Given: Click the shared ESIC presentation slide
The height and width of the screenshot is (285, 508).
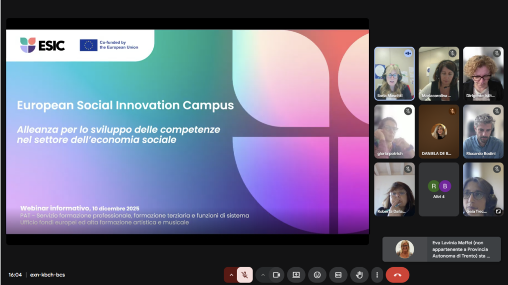Looking at the screenshot, I should (188, 131).
